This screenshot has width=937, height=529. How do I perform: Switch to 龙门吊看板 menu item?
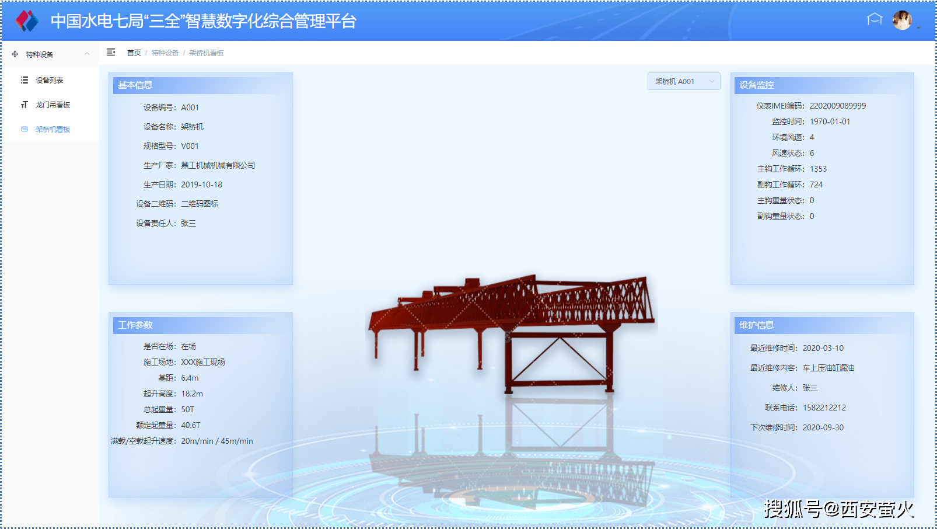pos(53,105)
